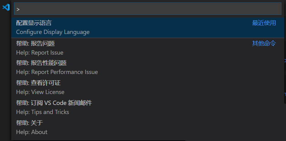Click the empty sidebar strip below the VS Code logo
Screen dimensions: 286x141
pos(6,76)
